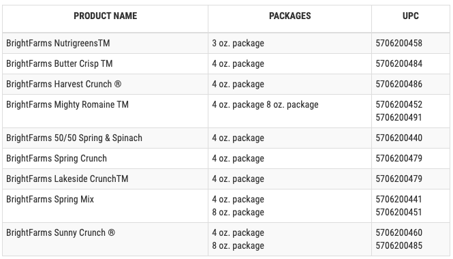Screen dimensions: 453x259
Task: Click the 4 oz. package 8 oz. package cell
Action: tap(290, 111)
